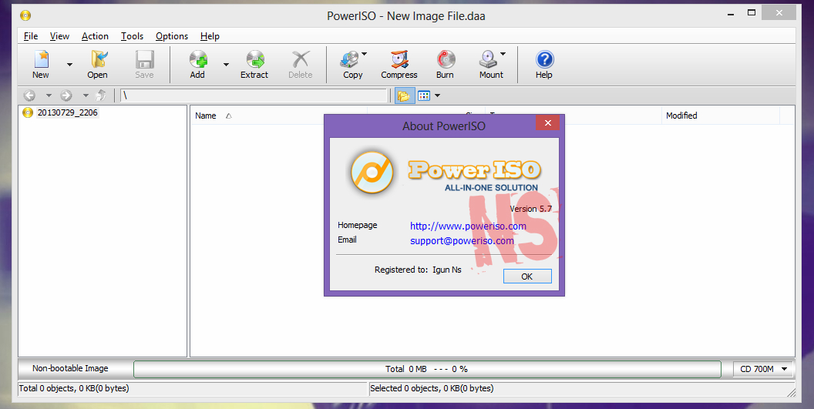814x409 pixels.
Task: Click the "Selected 0 objects" status text
Action: point(432,388)
